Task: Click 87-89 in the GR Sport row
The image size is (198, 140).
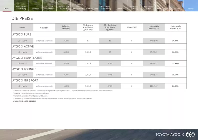Action: (110, 86)
